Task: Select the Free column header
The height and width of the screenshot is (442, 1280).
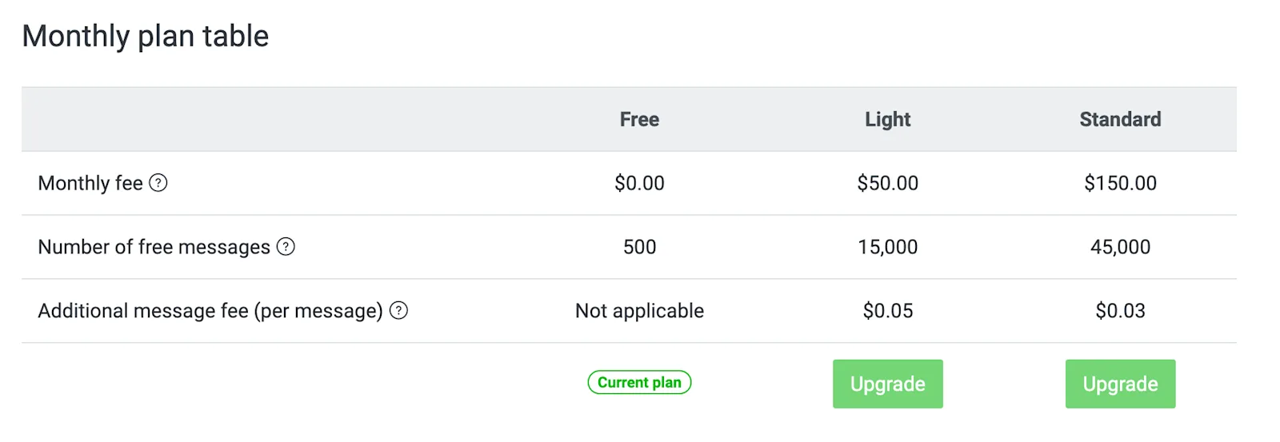Action: (x=639, y=119)
